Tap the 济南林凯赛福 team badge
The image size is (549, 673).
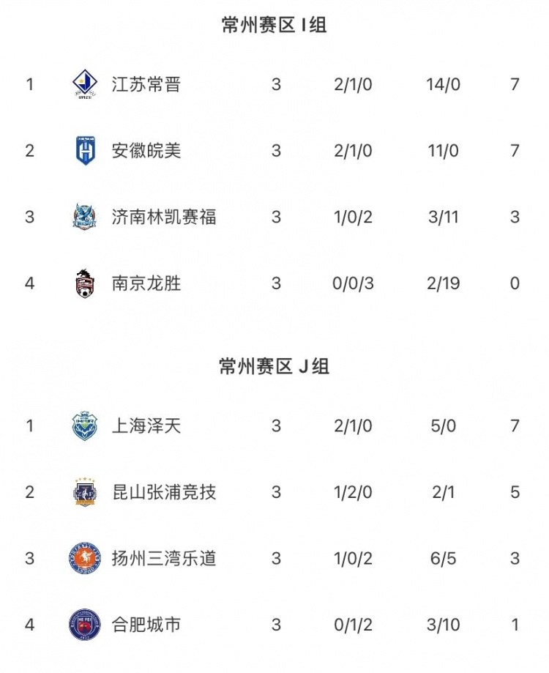(84, 217)
